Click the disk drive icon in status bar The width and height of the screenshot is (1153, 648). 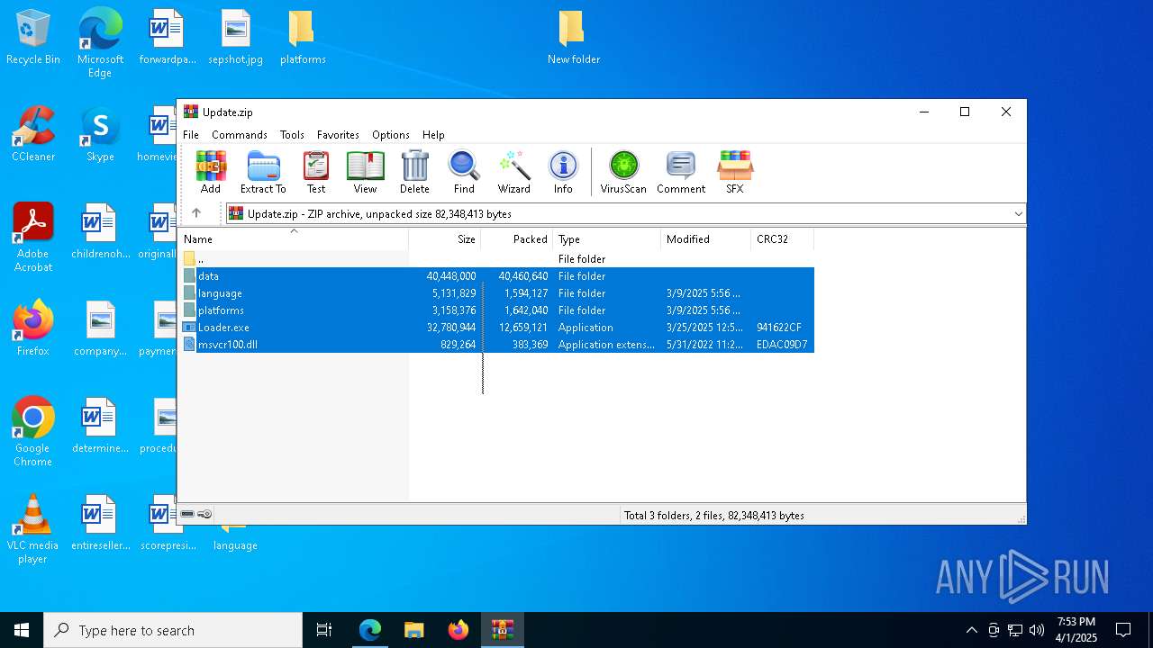pos(187,515)
